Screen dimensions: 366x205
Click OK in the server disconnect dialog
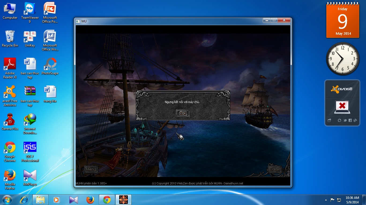(183, 113)
